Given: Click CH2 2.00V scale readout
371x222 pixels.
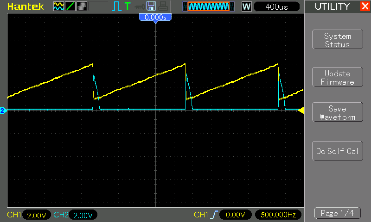Looking at the screenshot, I should click(x=83, y=215).
